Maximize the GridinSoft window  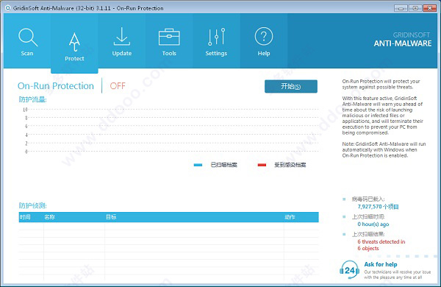pos(415,8)
